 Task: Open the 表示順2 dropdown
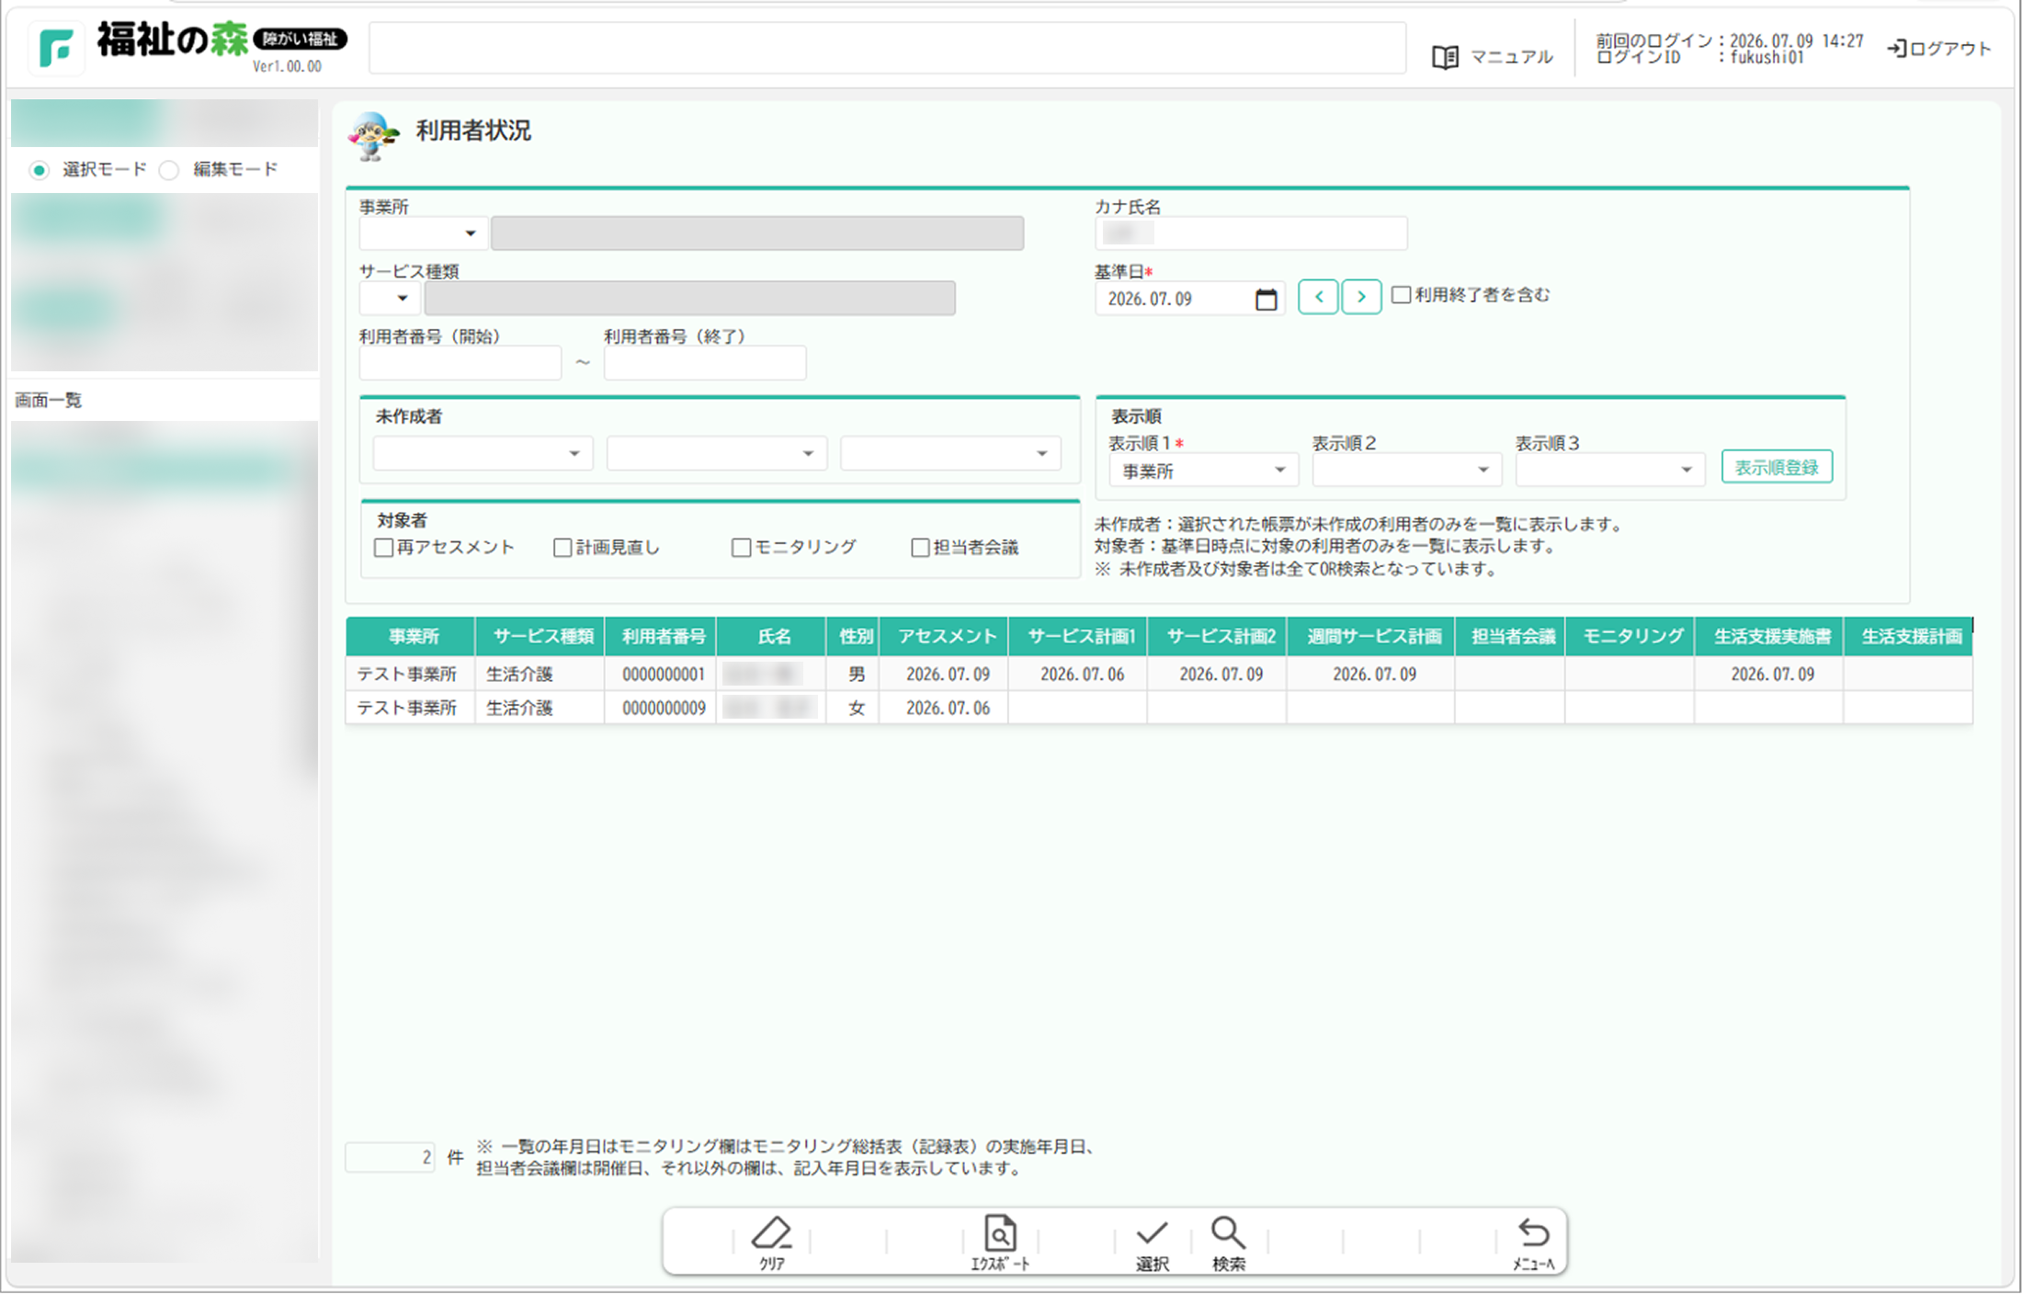tap(1406, 471)
